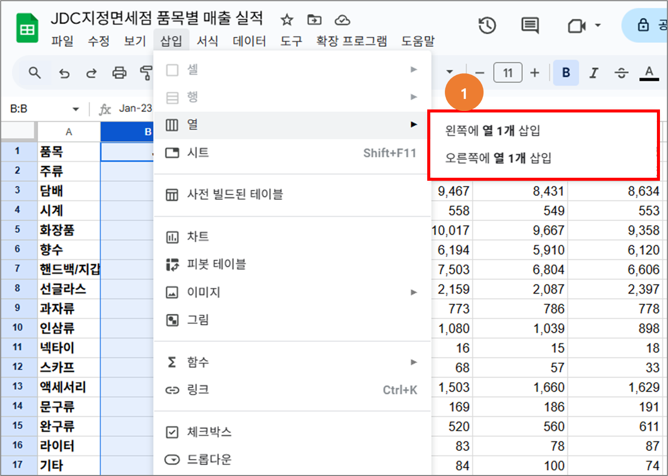Screen dimensions: 668x476
Task: Open the 도구 menu
Action: click(292, 41)
